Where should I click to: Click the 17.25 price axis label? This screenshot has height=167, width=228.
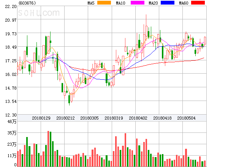11,61
